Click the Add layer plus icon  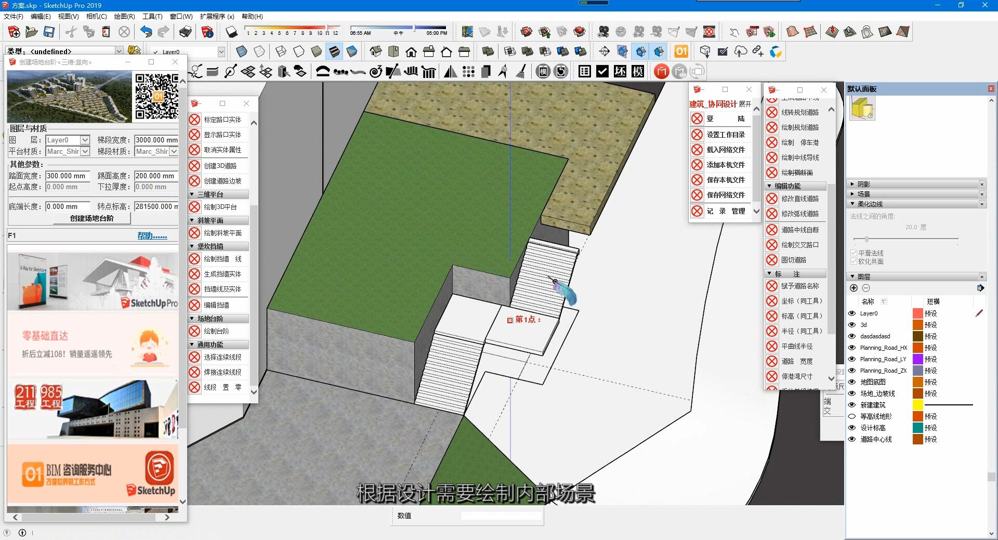point(853,288)
